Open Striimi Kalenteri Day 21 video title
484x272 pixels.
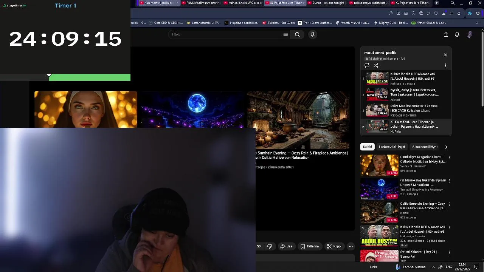click(418, 254)
